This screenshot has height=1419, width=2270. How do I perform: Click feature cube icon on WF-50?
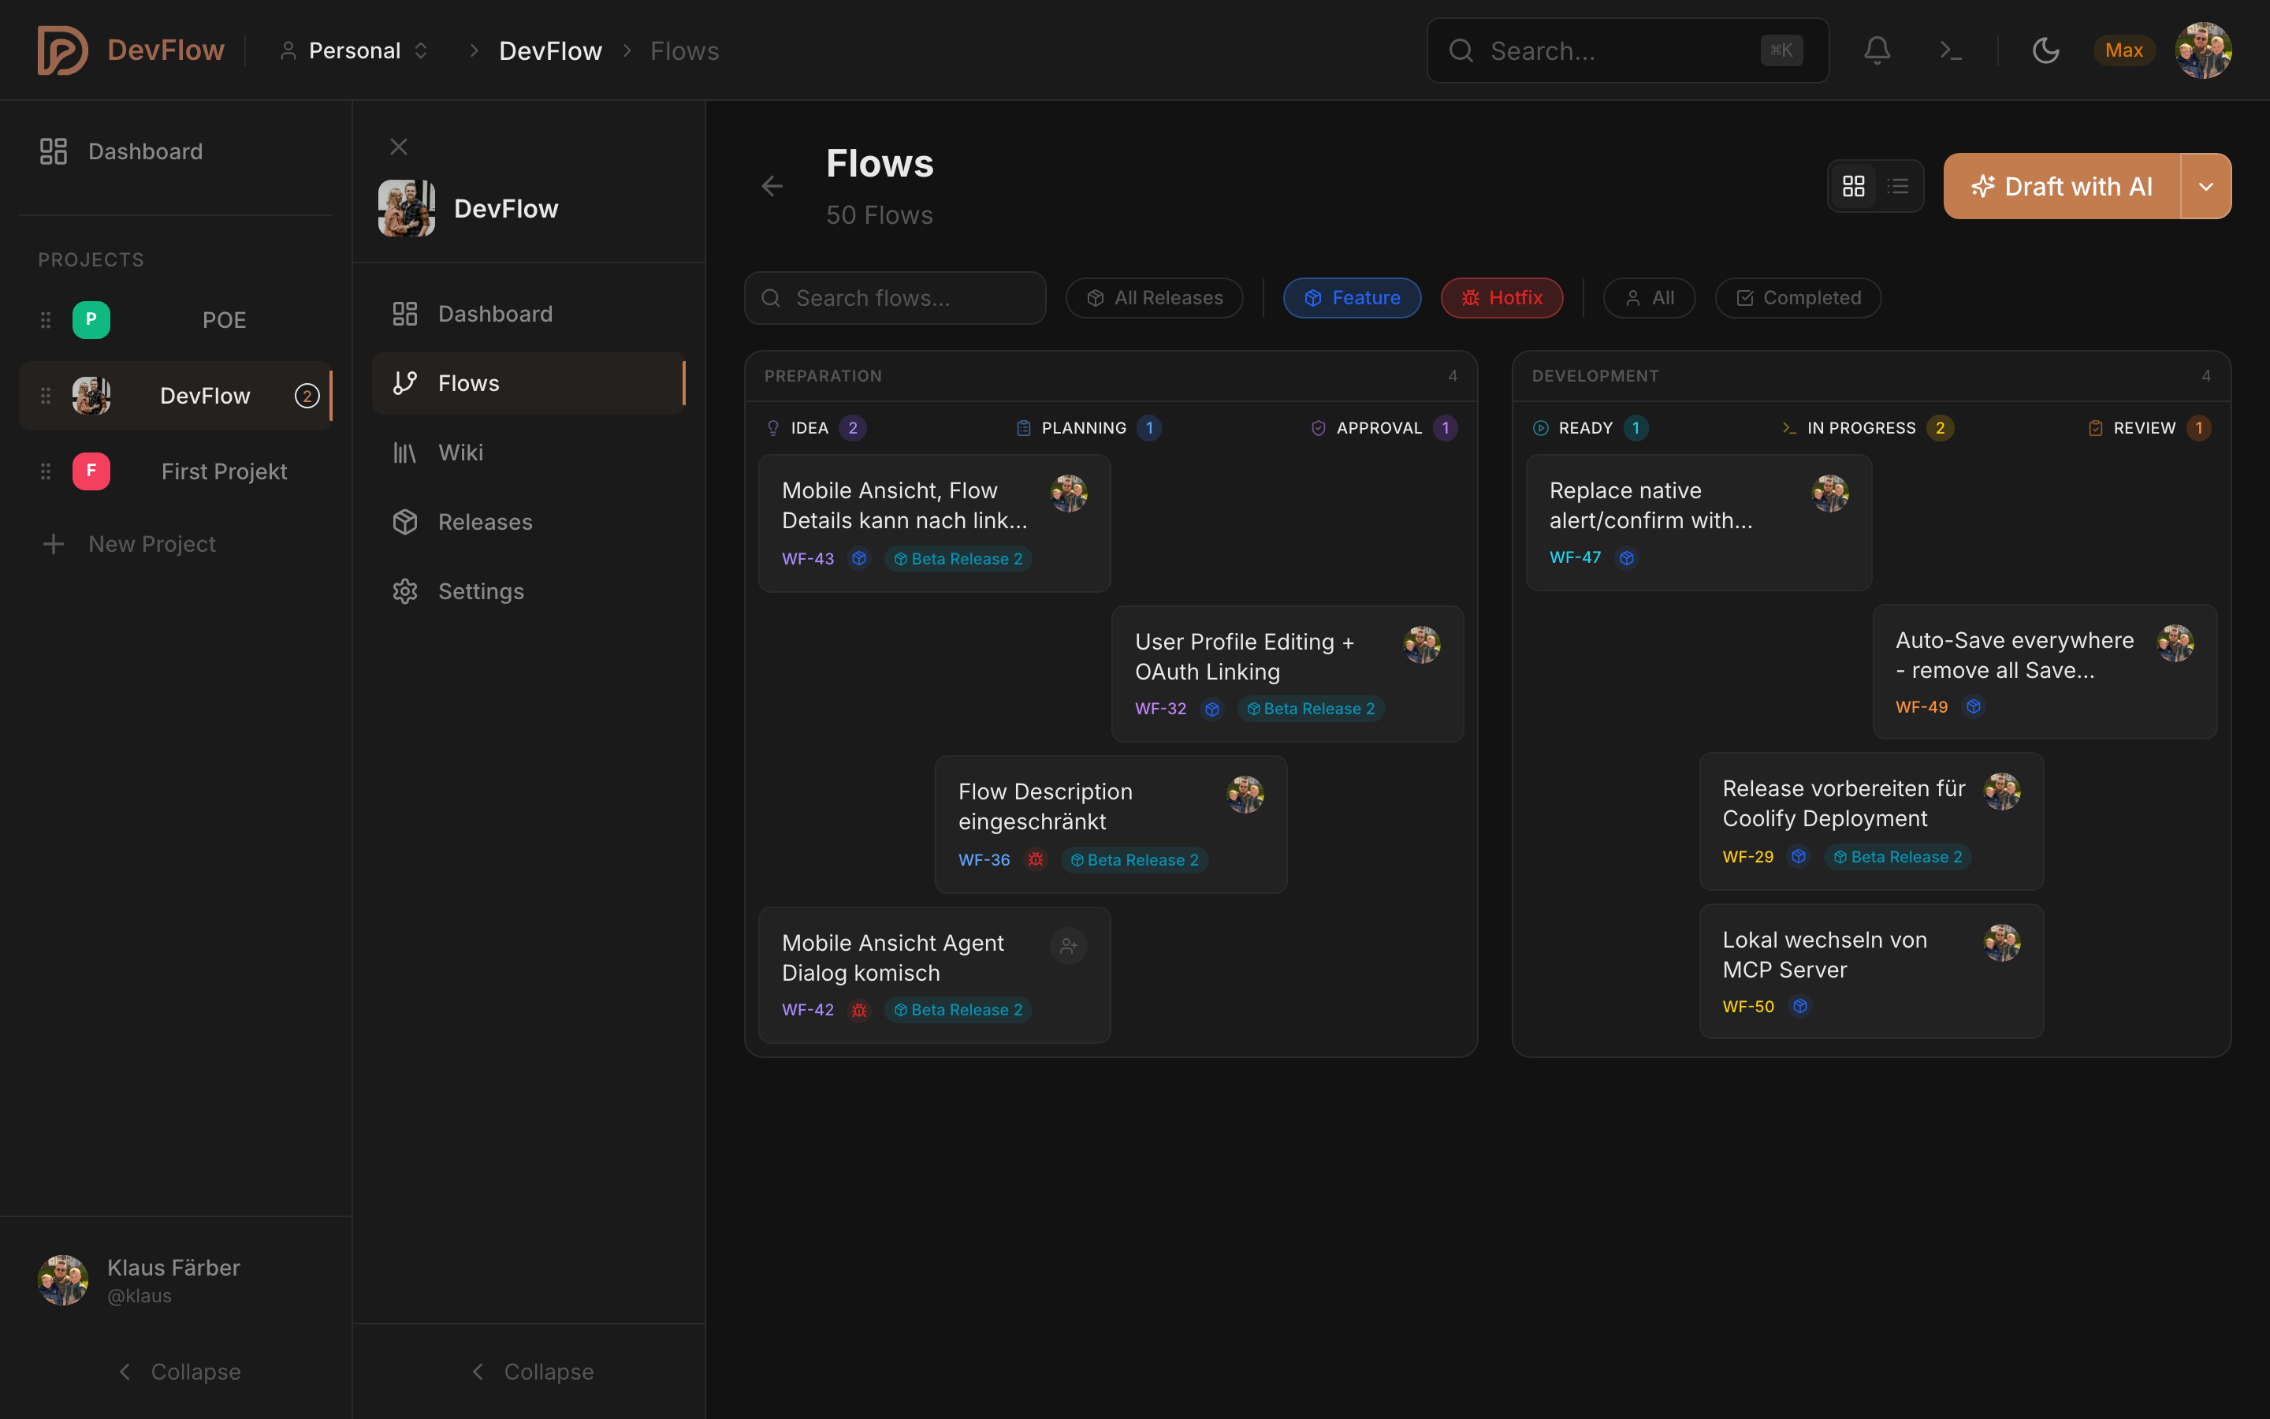coord(1799,1006)
